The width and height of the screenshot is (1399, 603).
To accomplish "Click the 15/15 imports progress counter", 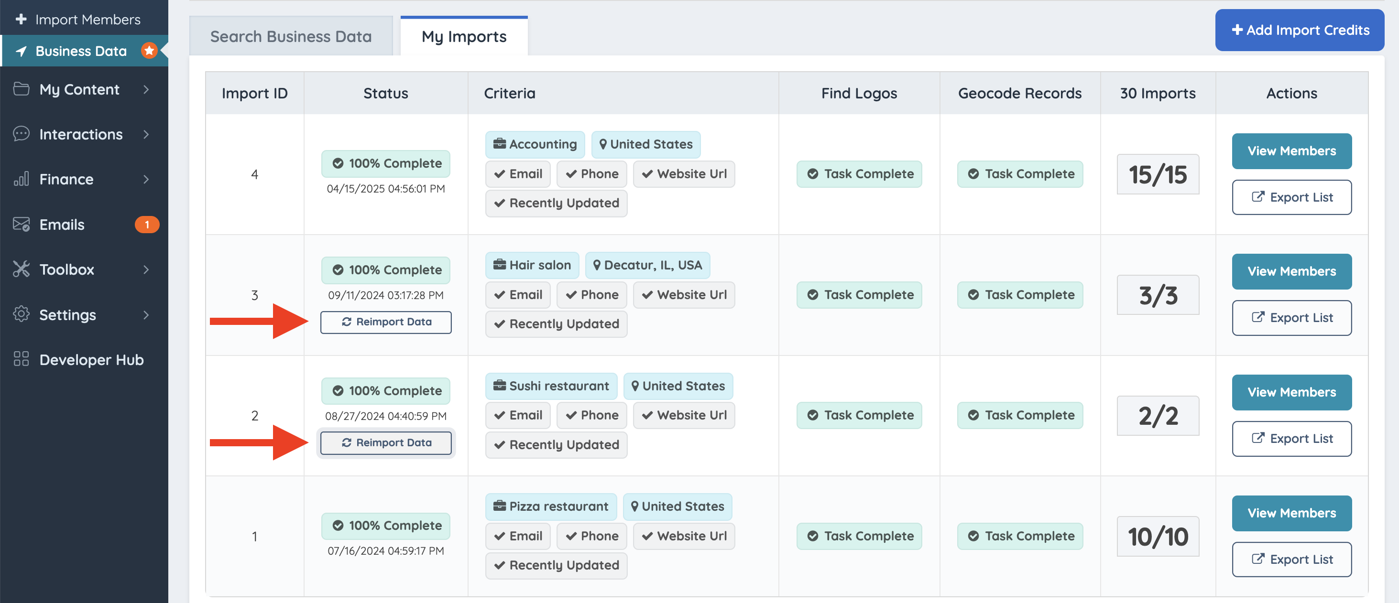I will click(x=1158, y=174).
